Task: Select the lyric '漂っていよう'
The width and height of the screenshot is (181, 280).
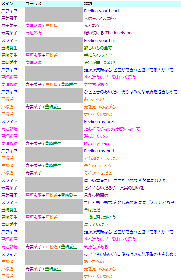Action: [x=96, y=225]
